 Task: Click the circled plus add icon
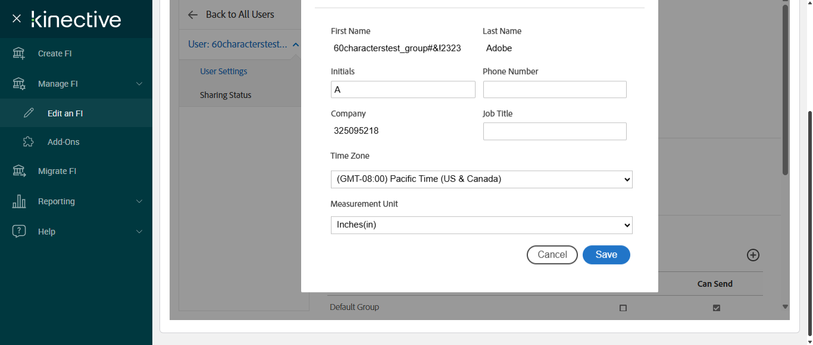753,255
